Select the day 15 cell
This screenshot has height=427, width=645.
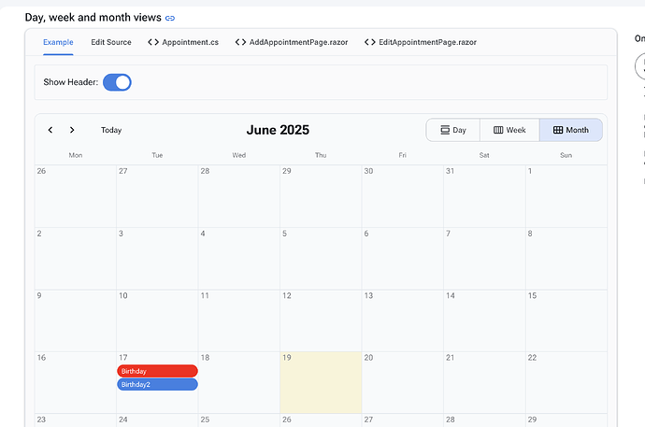(566, 320)
